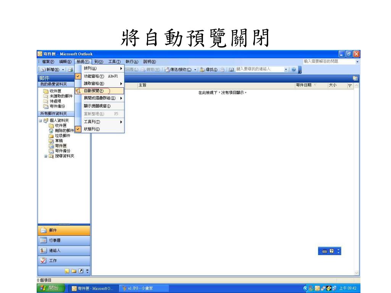Viewport: 391px width, 293px height.
Task: Click the contact search input field
Action: (x=259, y=69)
